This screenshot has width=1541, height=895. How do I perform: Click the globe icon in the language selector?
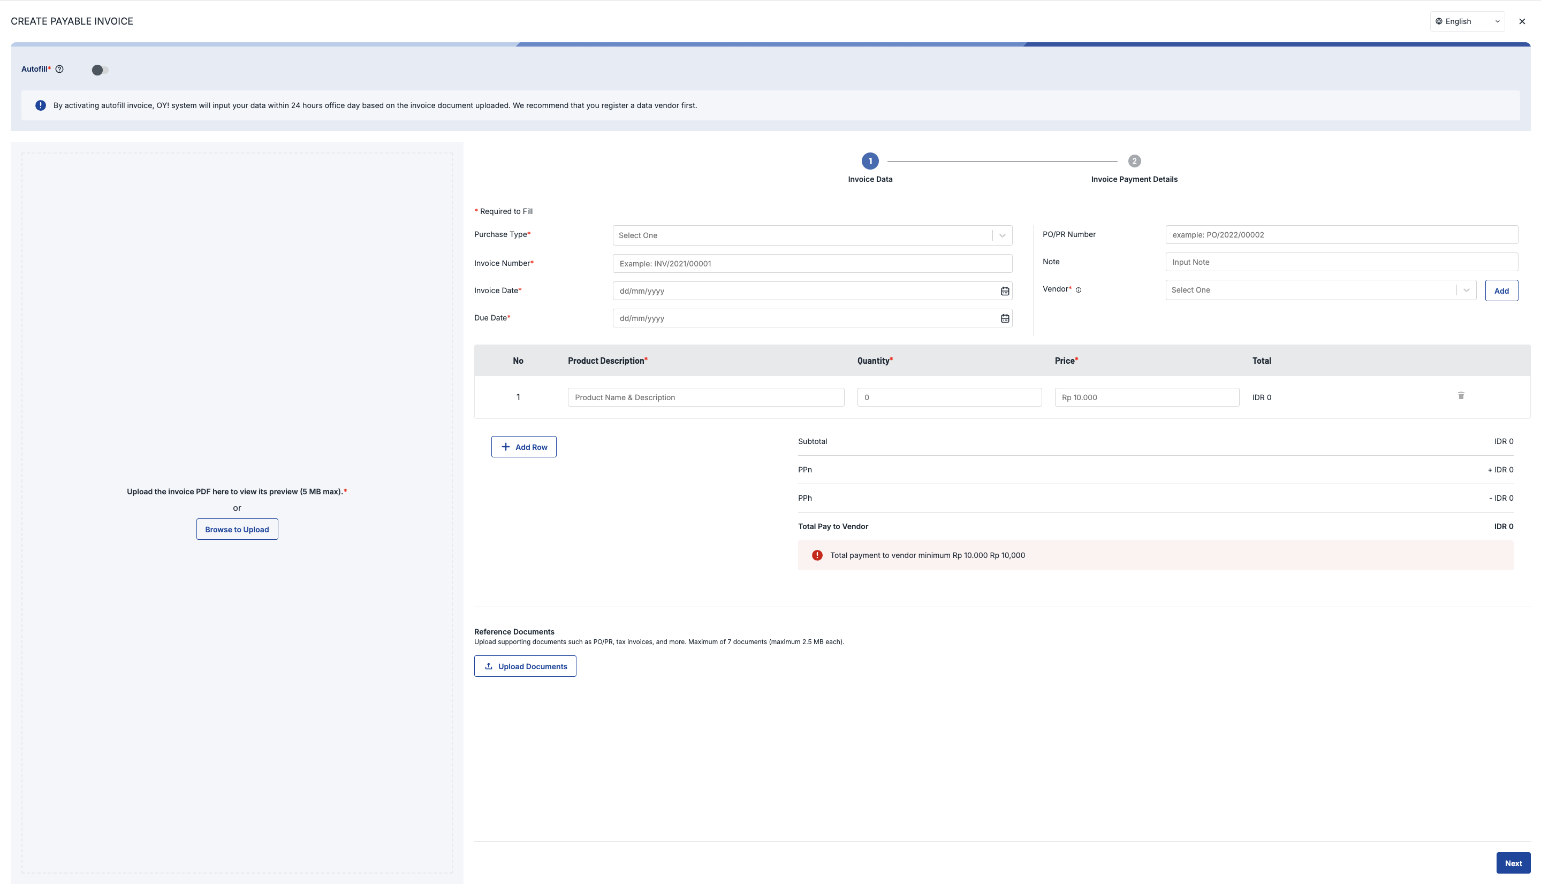[1439, 21]
